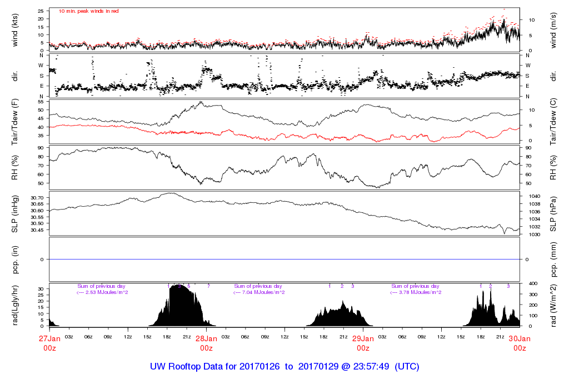Select the 'wind (kts)' axis label
Screen dimensions: 569x389
click(15, 30)
